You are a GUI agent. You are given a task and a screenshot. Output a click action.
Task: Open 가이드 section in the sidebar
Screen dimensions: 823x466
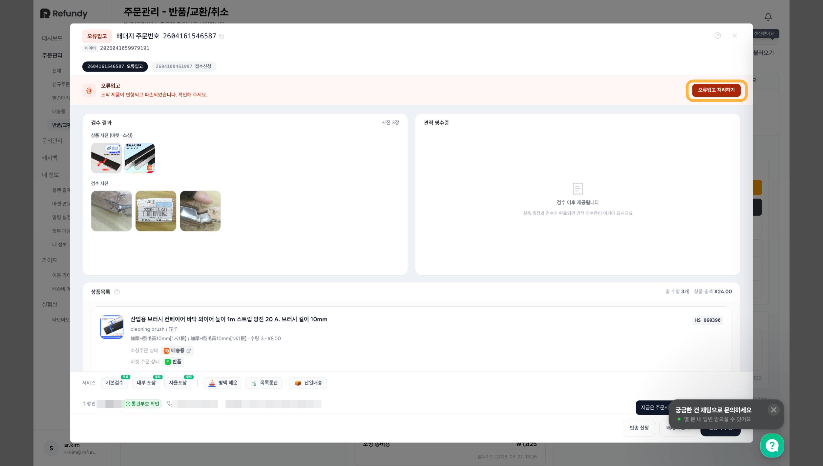click(50, 260)
